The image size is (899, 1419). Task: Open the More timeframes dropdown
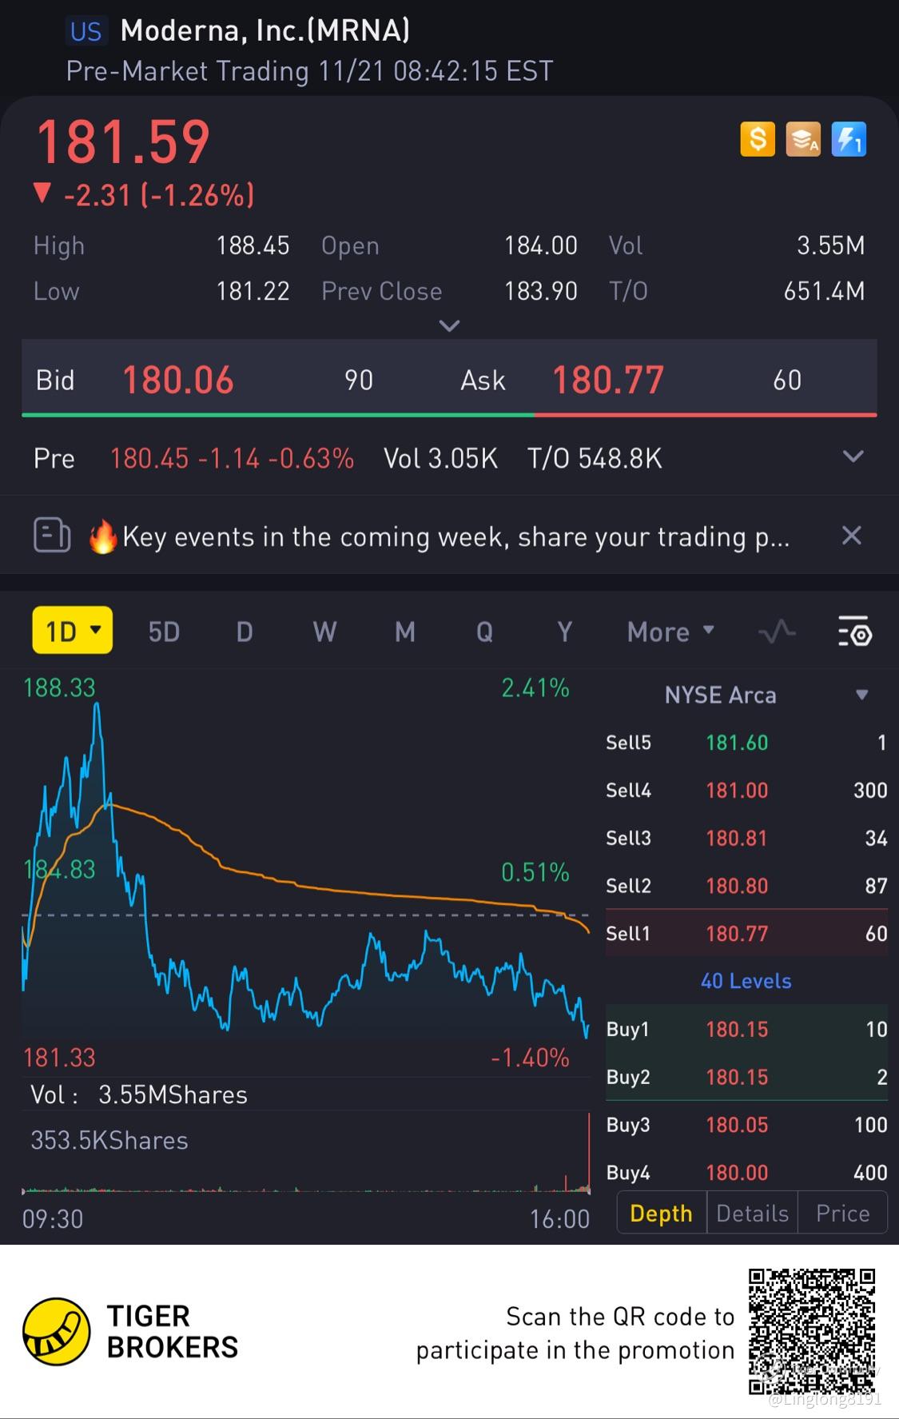click(x=670, y=632)
